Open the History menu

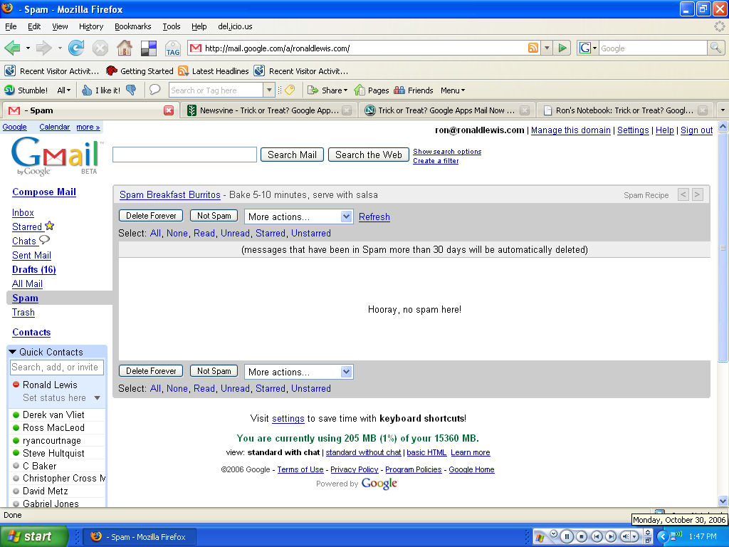coord(91,26)
